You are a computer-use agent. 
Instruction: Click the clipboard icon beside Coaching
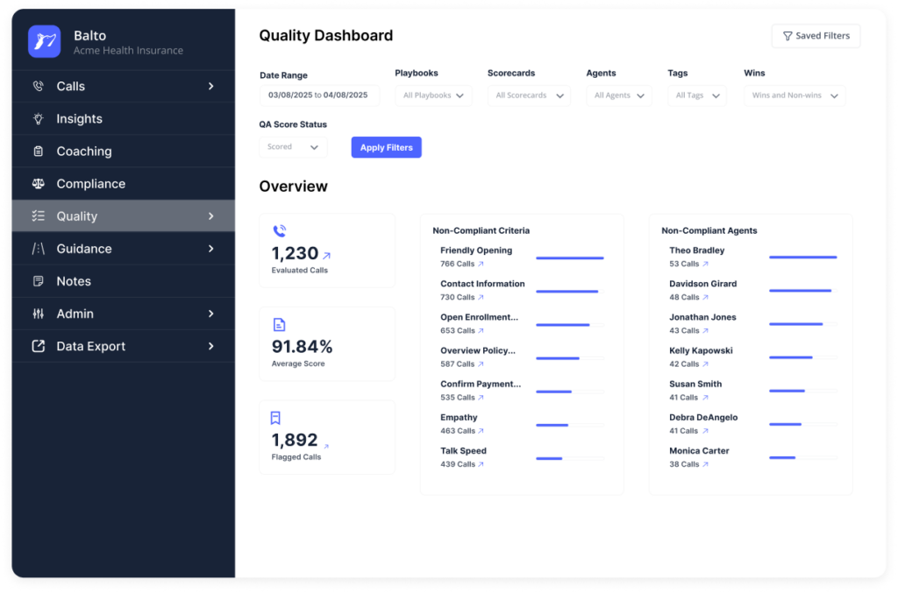(x=38, y=151)
